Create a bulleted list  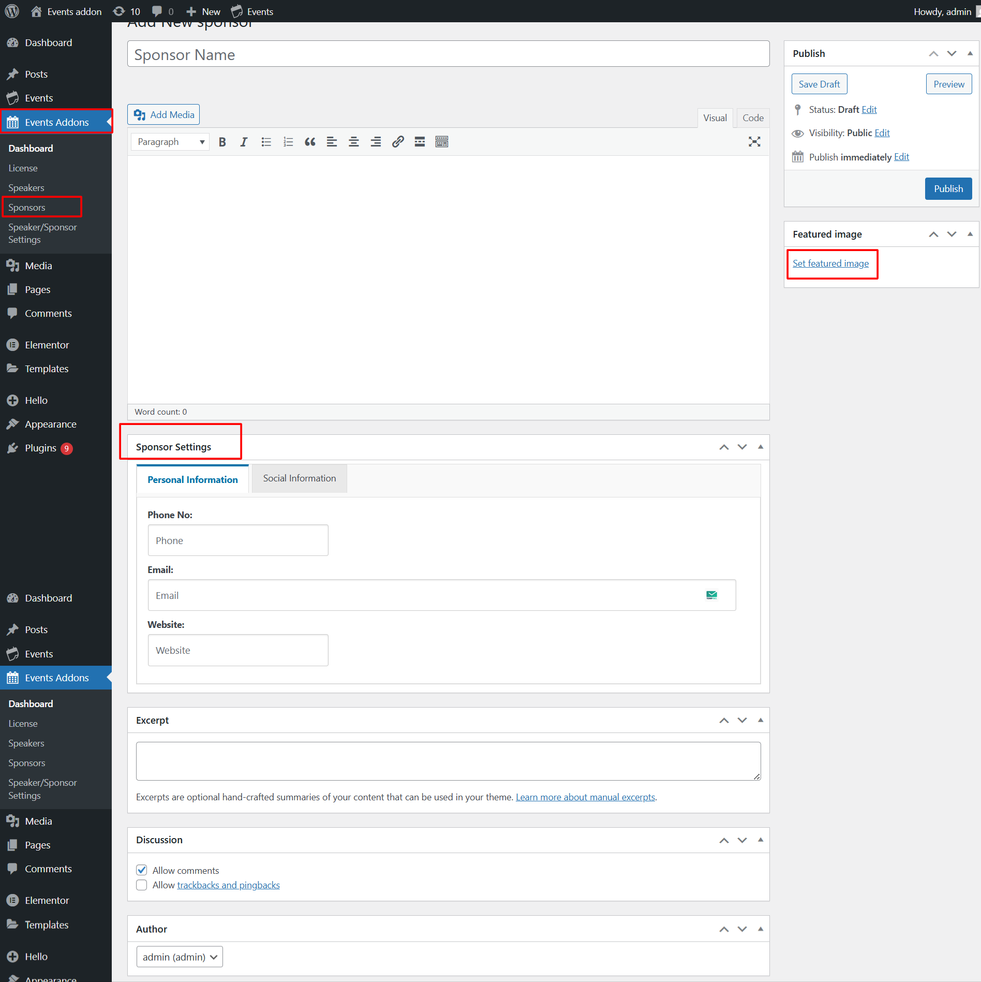pos(266,142)
